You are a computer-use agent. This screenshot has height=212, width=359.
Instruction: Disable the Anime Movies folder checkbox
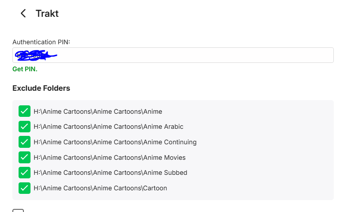click(24, 158)
